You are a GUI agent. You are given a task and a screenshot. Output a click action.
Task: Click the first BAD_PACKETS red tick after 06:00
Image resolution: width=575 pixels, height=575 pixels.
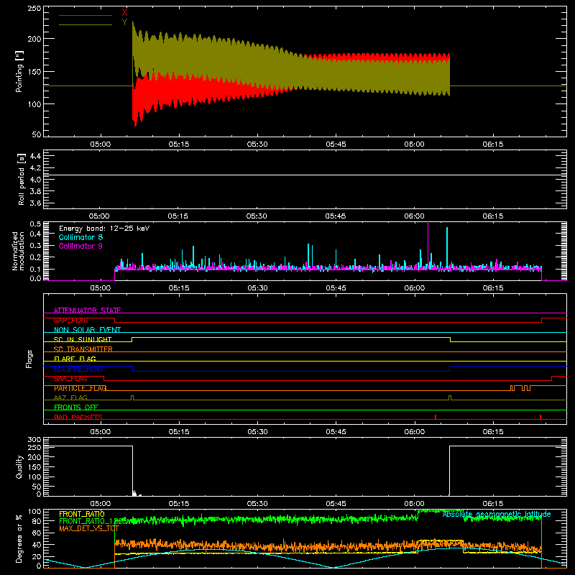click(436, 417)
